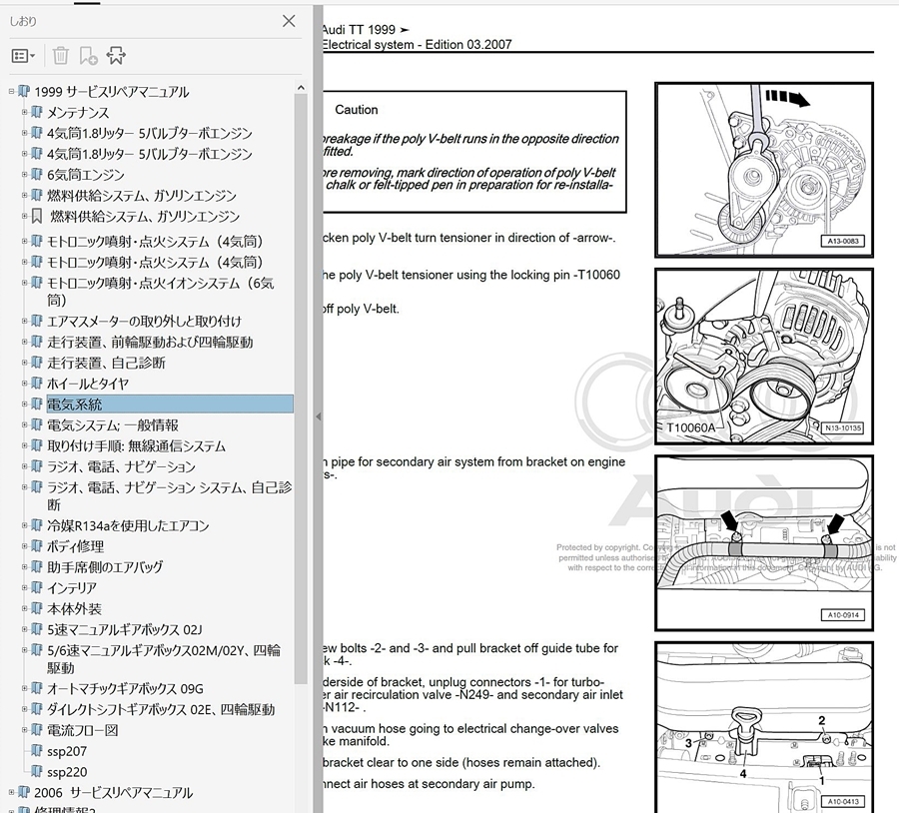This screenshot has width=899, height=813.
Task: Click bookmark icon beside 走行装置、前輪駆動および四輪駆動
Action: pyautogui.click(x=37, y=342)
